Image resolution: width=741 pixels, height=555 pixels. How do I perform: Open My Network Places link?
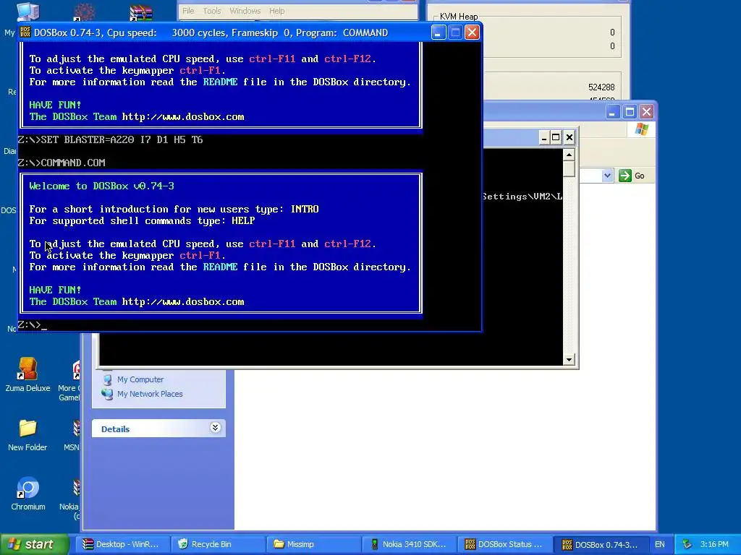tap(149, 394)
